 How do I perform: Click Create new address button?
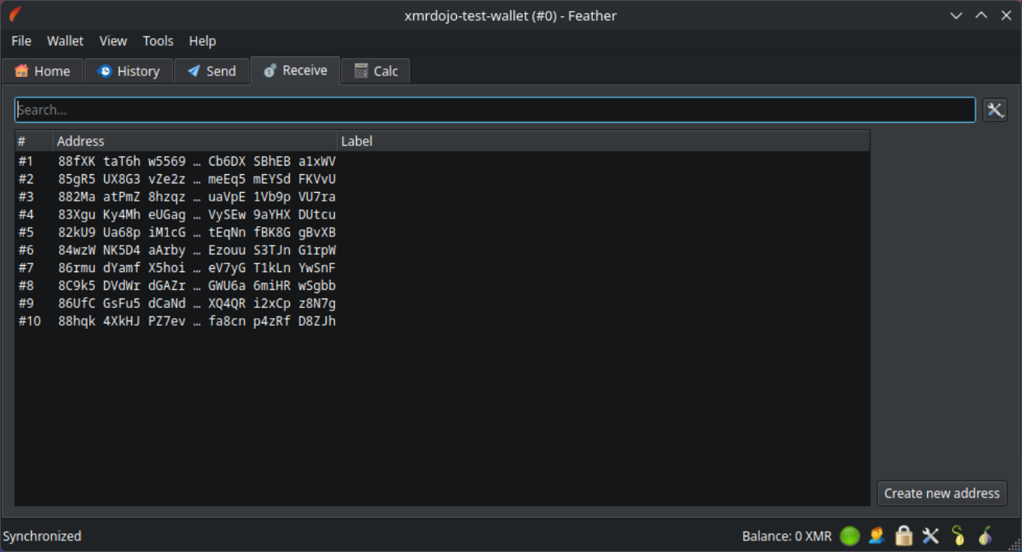tap(942, 493)
